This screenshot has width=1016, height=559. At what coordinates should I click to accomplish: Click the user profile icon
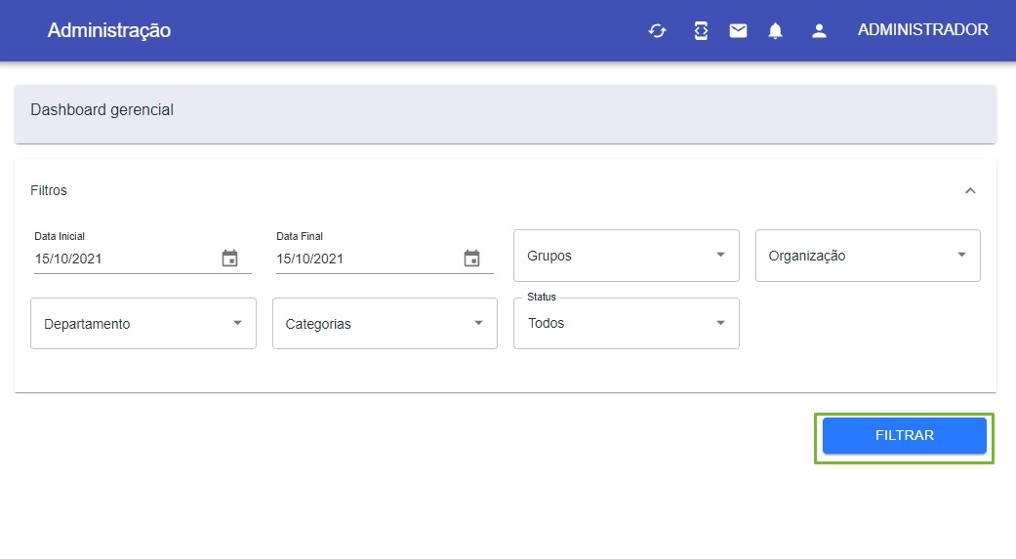click(x=819, y=30)
